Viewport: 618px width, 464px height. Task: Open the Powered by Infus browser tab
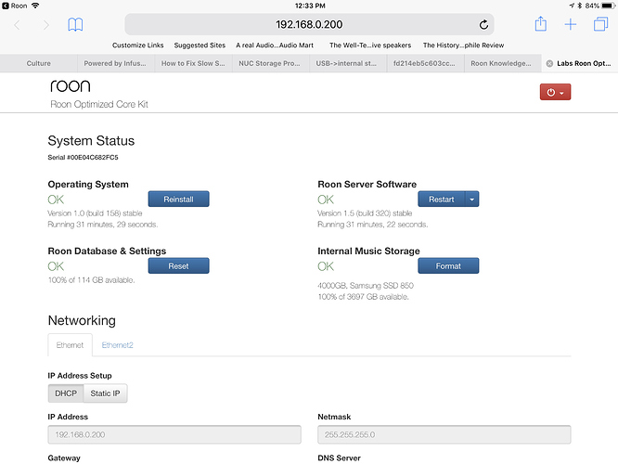pyautogui.click(x=115, y=63)
